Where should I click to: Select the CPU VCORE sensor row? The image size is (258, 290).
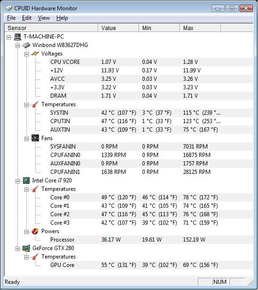(151, 62)
